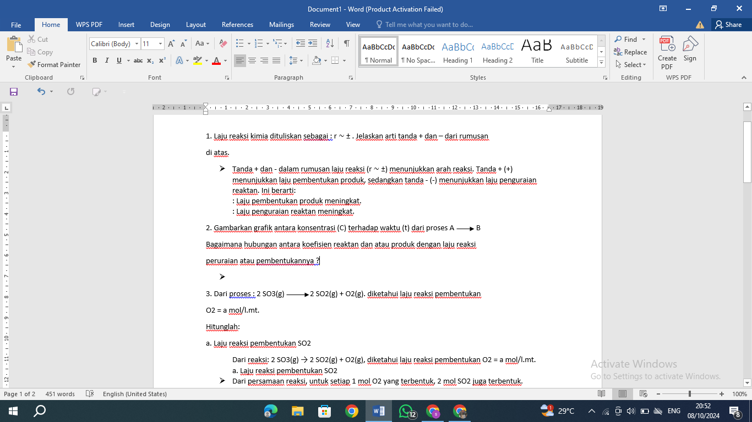Select Center paragraph alignment
752x422 pixels.
252,60
